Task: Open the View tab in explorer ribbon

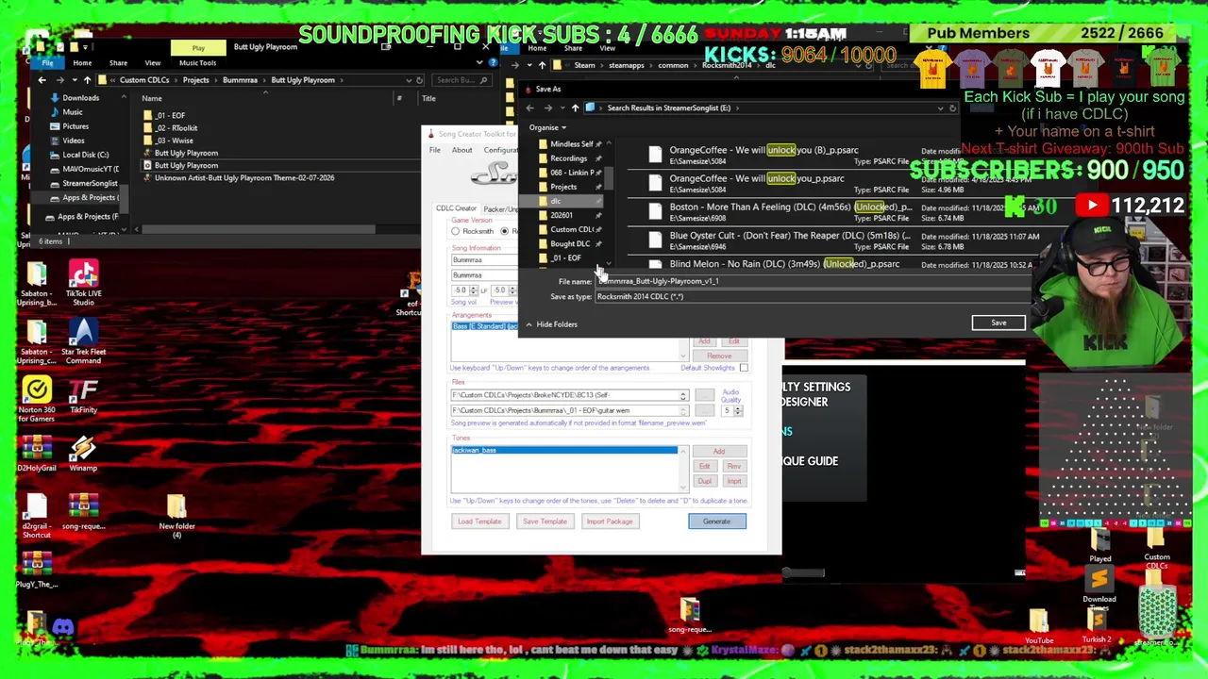Action: coord(152,63)
